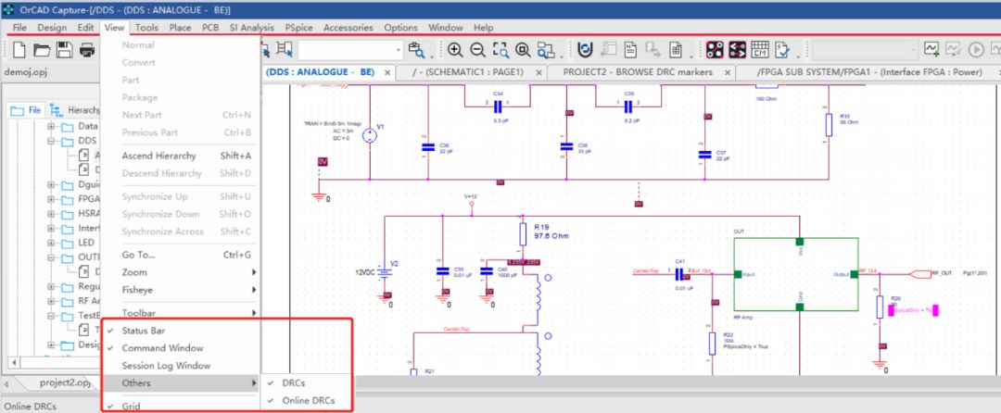The image size is (1001, 413).
Task: Expand the Data folder in project tree
Action: click(x=51, y=126)
